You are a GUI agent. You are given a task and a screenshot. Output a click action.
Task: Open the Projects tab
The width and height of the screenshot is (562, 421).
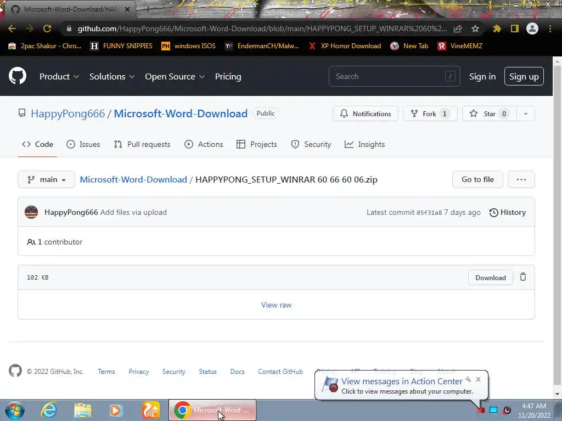point(257,144)
